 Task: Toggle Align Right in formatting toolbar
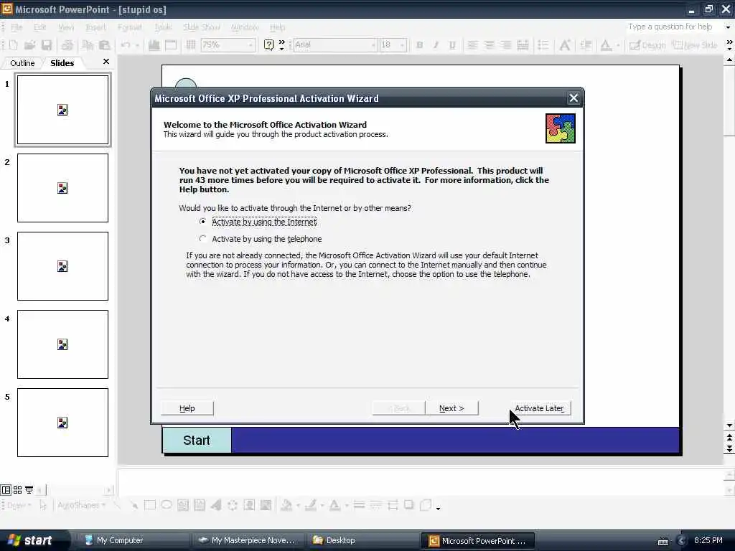click(506, 45)
